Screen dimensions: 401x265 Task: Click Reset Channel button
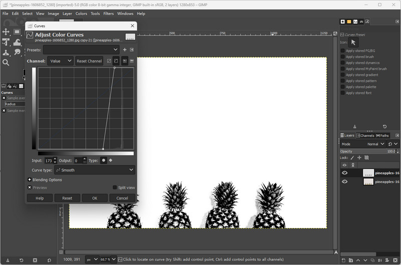pos(89,61)
